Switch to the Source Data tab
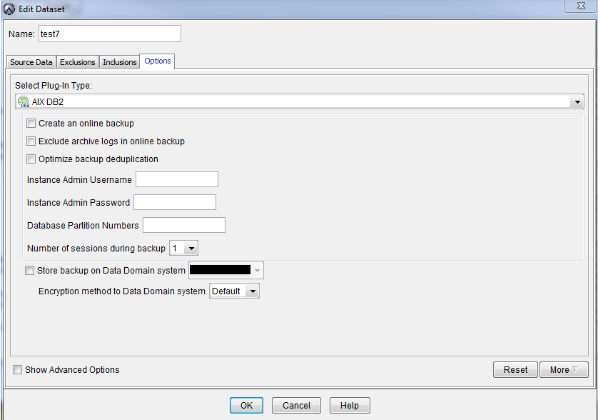Image resolution: width=598 pixels, height=420 pixels. pyautogui.click(x=31, y=62)
